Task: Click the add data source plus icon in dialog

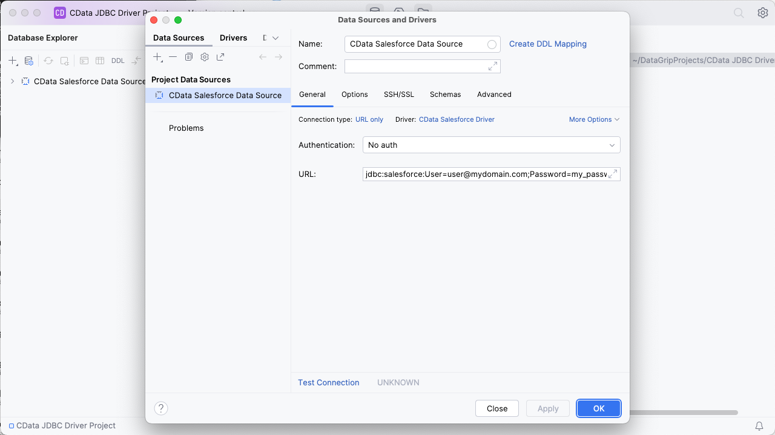Action: 157,57
